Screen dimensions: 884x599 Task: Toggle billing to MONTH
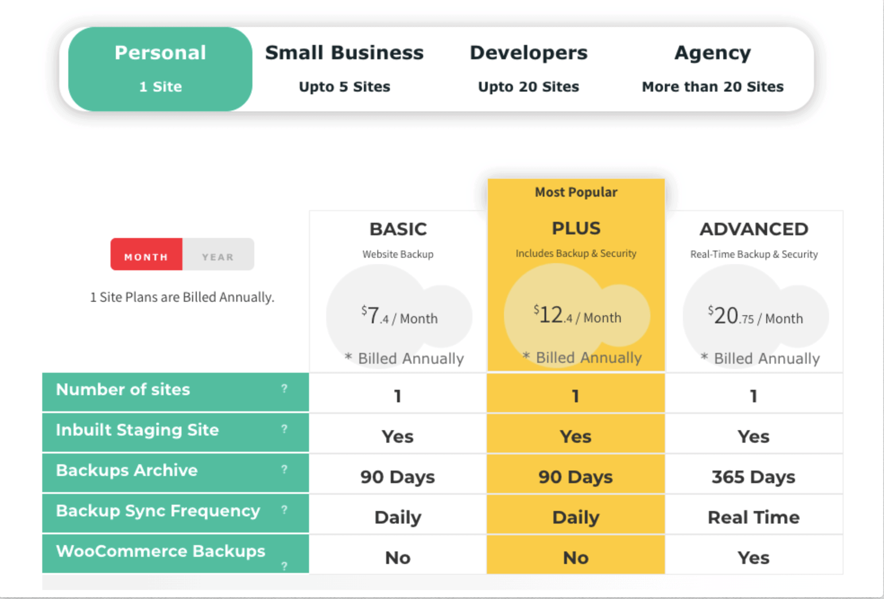coord(146,256)
